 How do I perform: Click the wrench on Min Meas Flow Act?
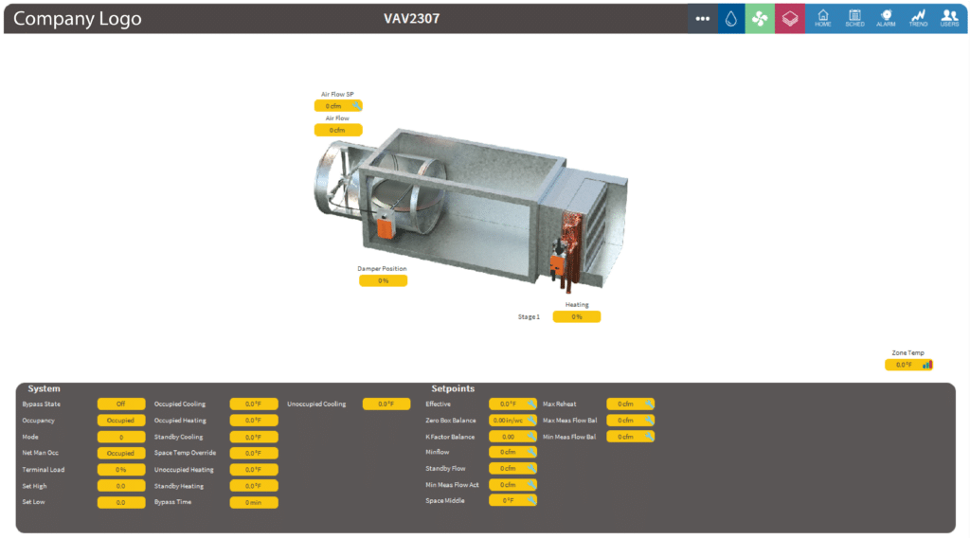(530, 485)
